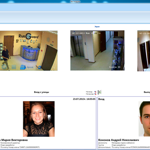Click the На вход status indicator icon
150x150 pixels.
95,92
